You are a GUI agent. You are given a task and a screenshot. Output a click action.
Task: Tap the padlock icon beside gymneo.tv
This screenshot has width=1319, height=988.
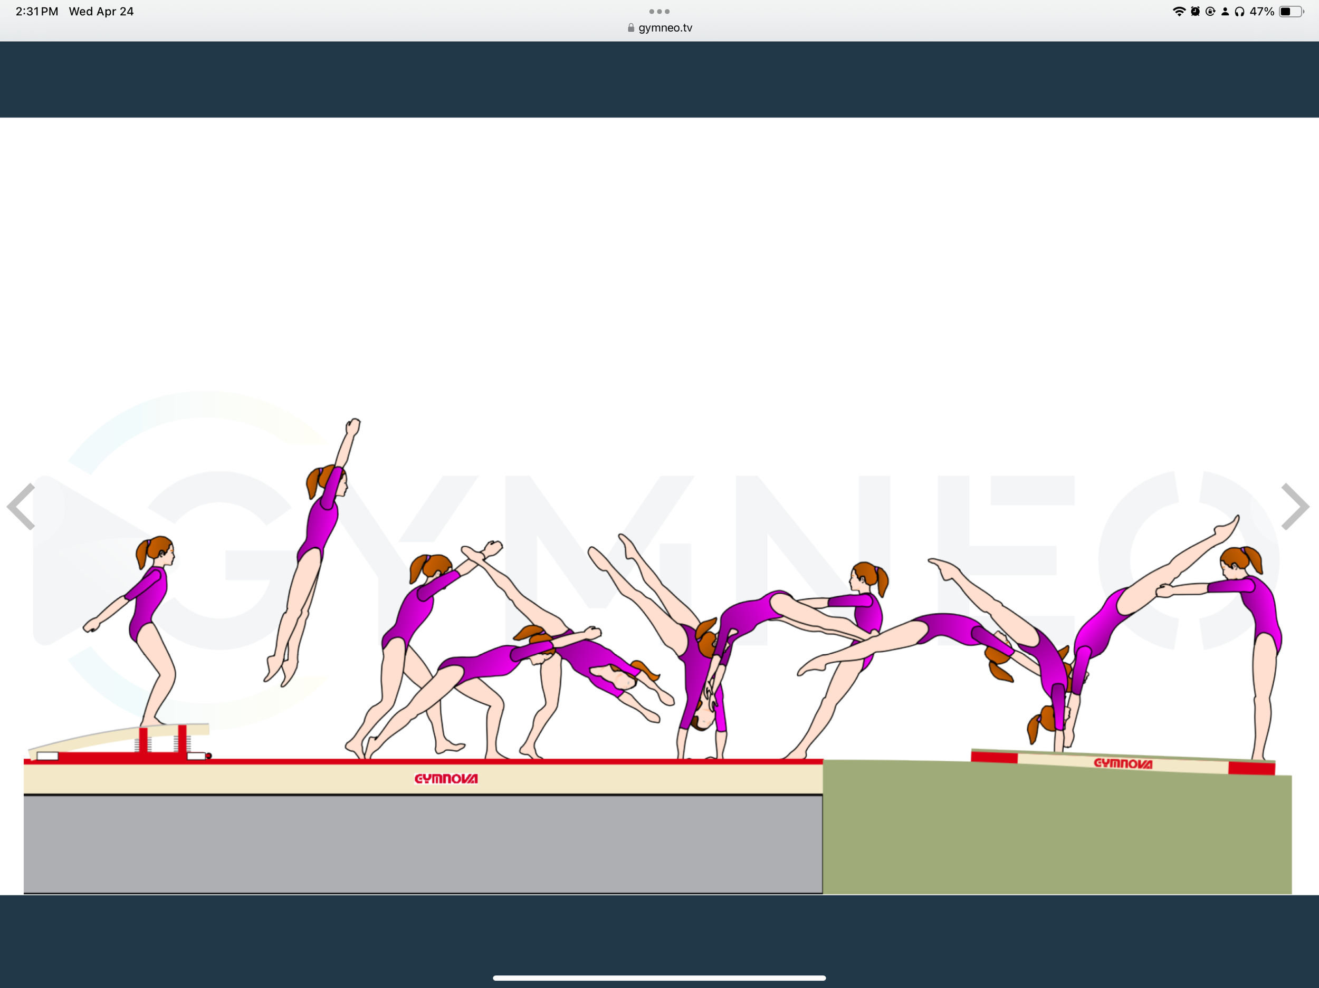coord(631,28)
